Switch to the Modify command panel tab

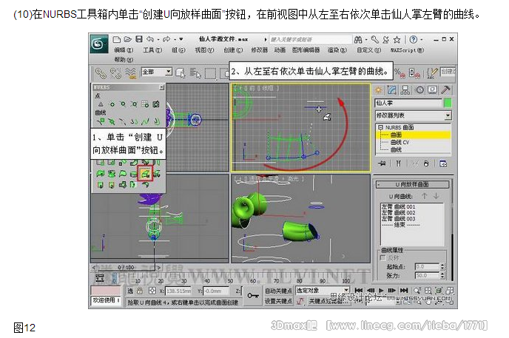(x=392, y=90)
